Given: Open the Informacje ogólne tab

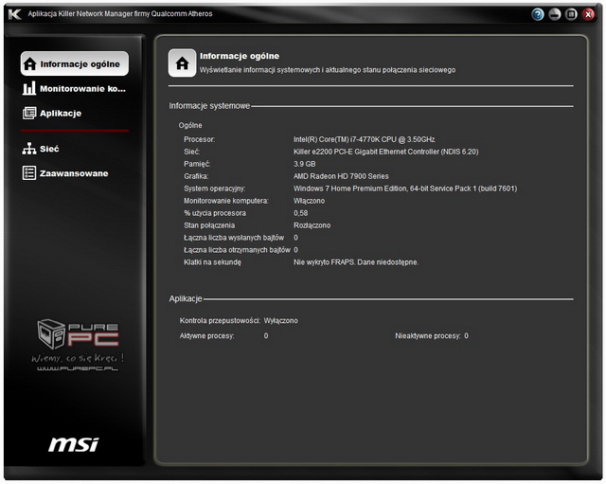Looking at the screenshot, I should coord(75,63).
